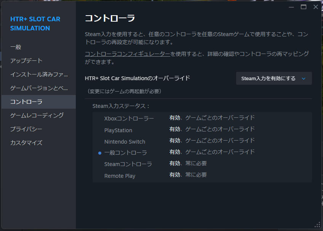Open the Steam入力を有効にする dropdown

pos(274,78)
